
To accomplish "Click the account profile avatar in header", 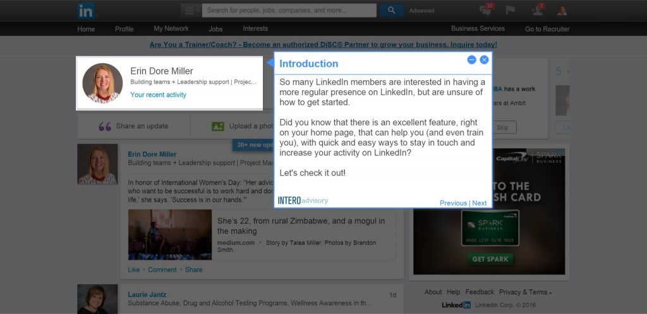I will point(562,10).
